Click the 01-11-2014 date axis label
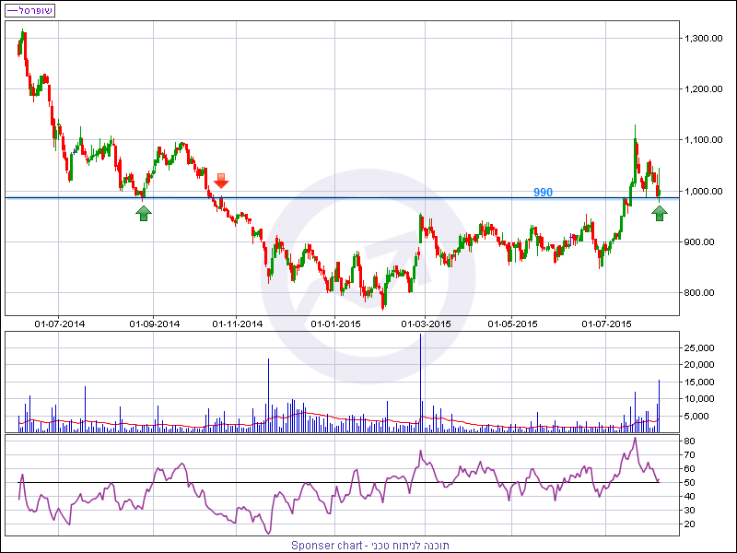The height and width of the screenshot is (553, 737). 238,324
